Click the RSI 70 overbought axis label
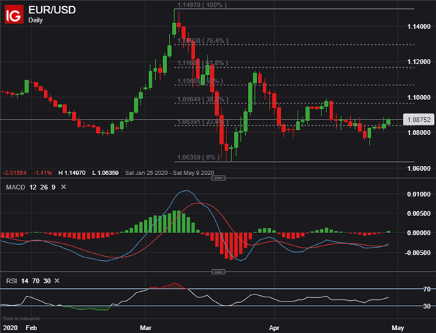Image resolution: width=436 pixels, height=333 pixels. pos(427,290)
